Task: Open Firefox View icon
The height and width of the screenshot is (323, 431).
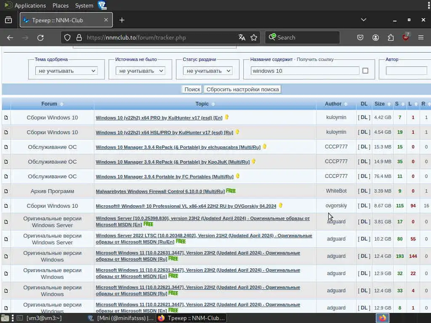Action: click(x=8, y=20)
